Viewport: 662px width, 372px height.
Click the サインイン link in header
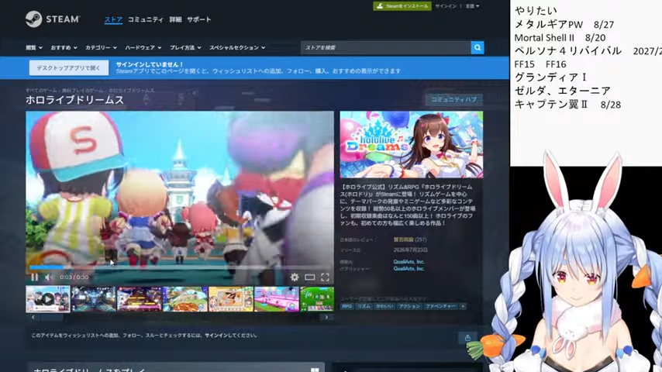click(446, 6)
